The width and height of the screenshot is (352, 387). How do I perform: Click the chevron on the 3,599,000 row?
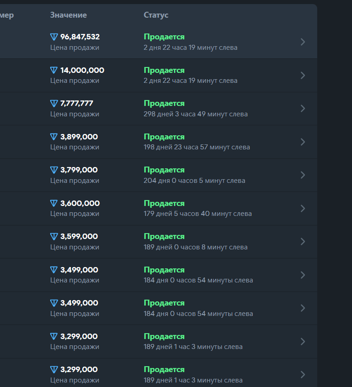coord(303,242)
